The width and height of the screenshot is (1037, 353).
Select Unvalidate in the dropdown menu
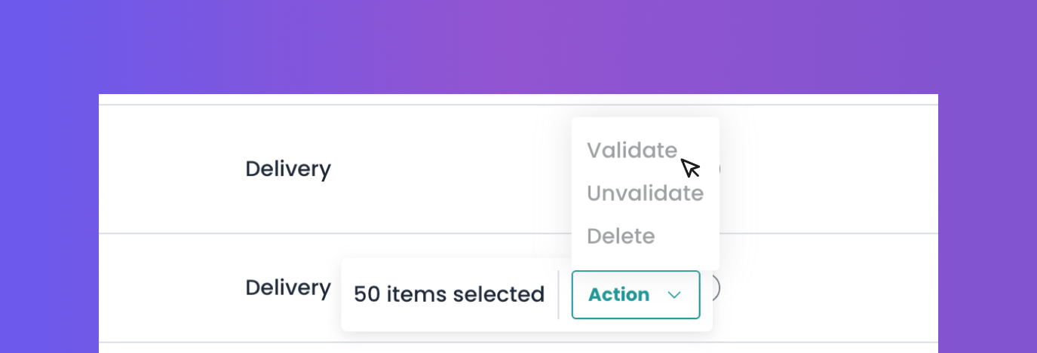pos(645,193)
